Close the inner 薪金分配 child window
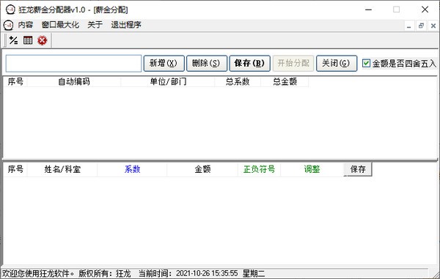 tap(433, 26)
